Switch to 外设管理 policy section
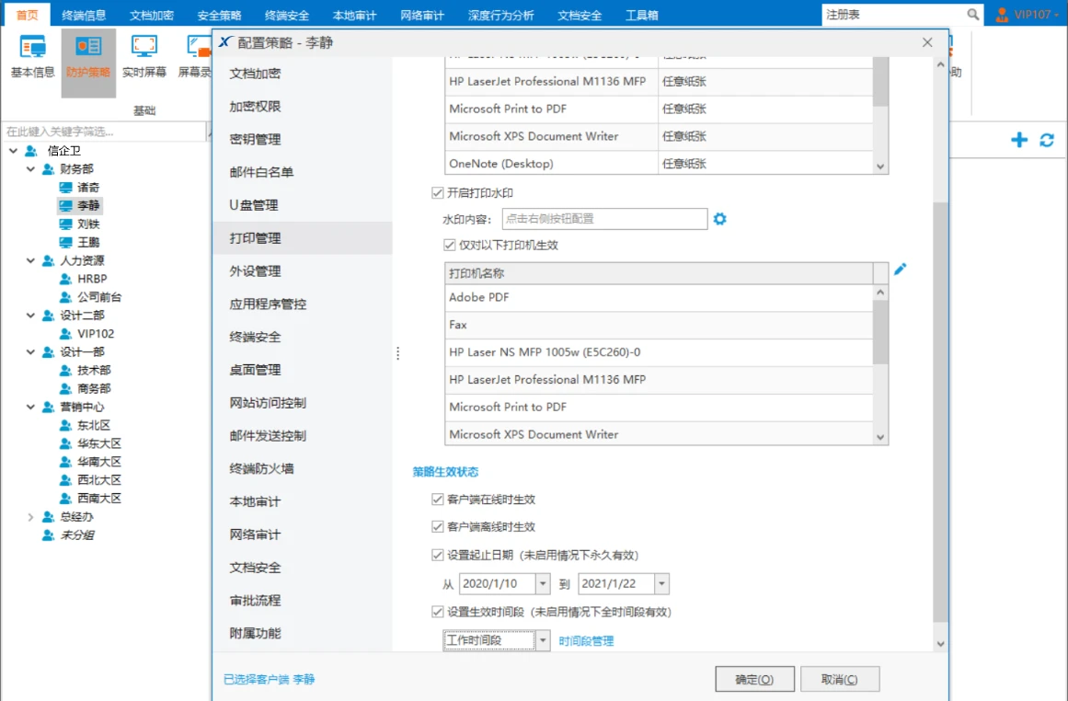The width and height of the screenshot is (1068, 701). 303,271
